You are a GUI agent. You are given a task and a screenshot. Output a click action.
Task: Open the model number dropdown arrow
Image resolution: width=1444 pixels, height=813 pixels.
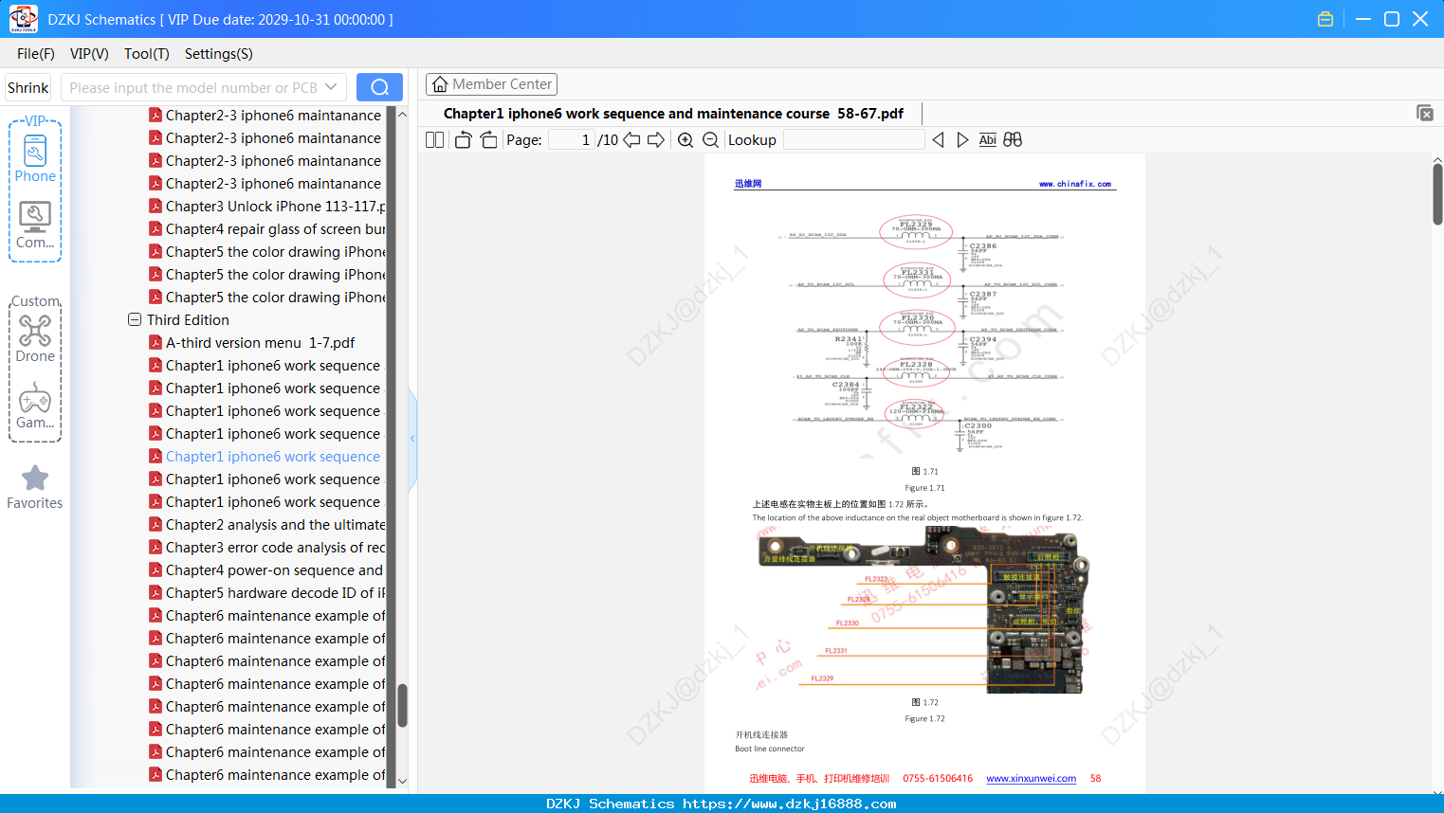(331, 87)
